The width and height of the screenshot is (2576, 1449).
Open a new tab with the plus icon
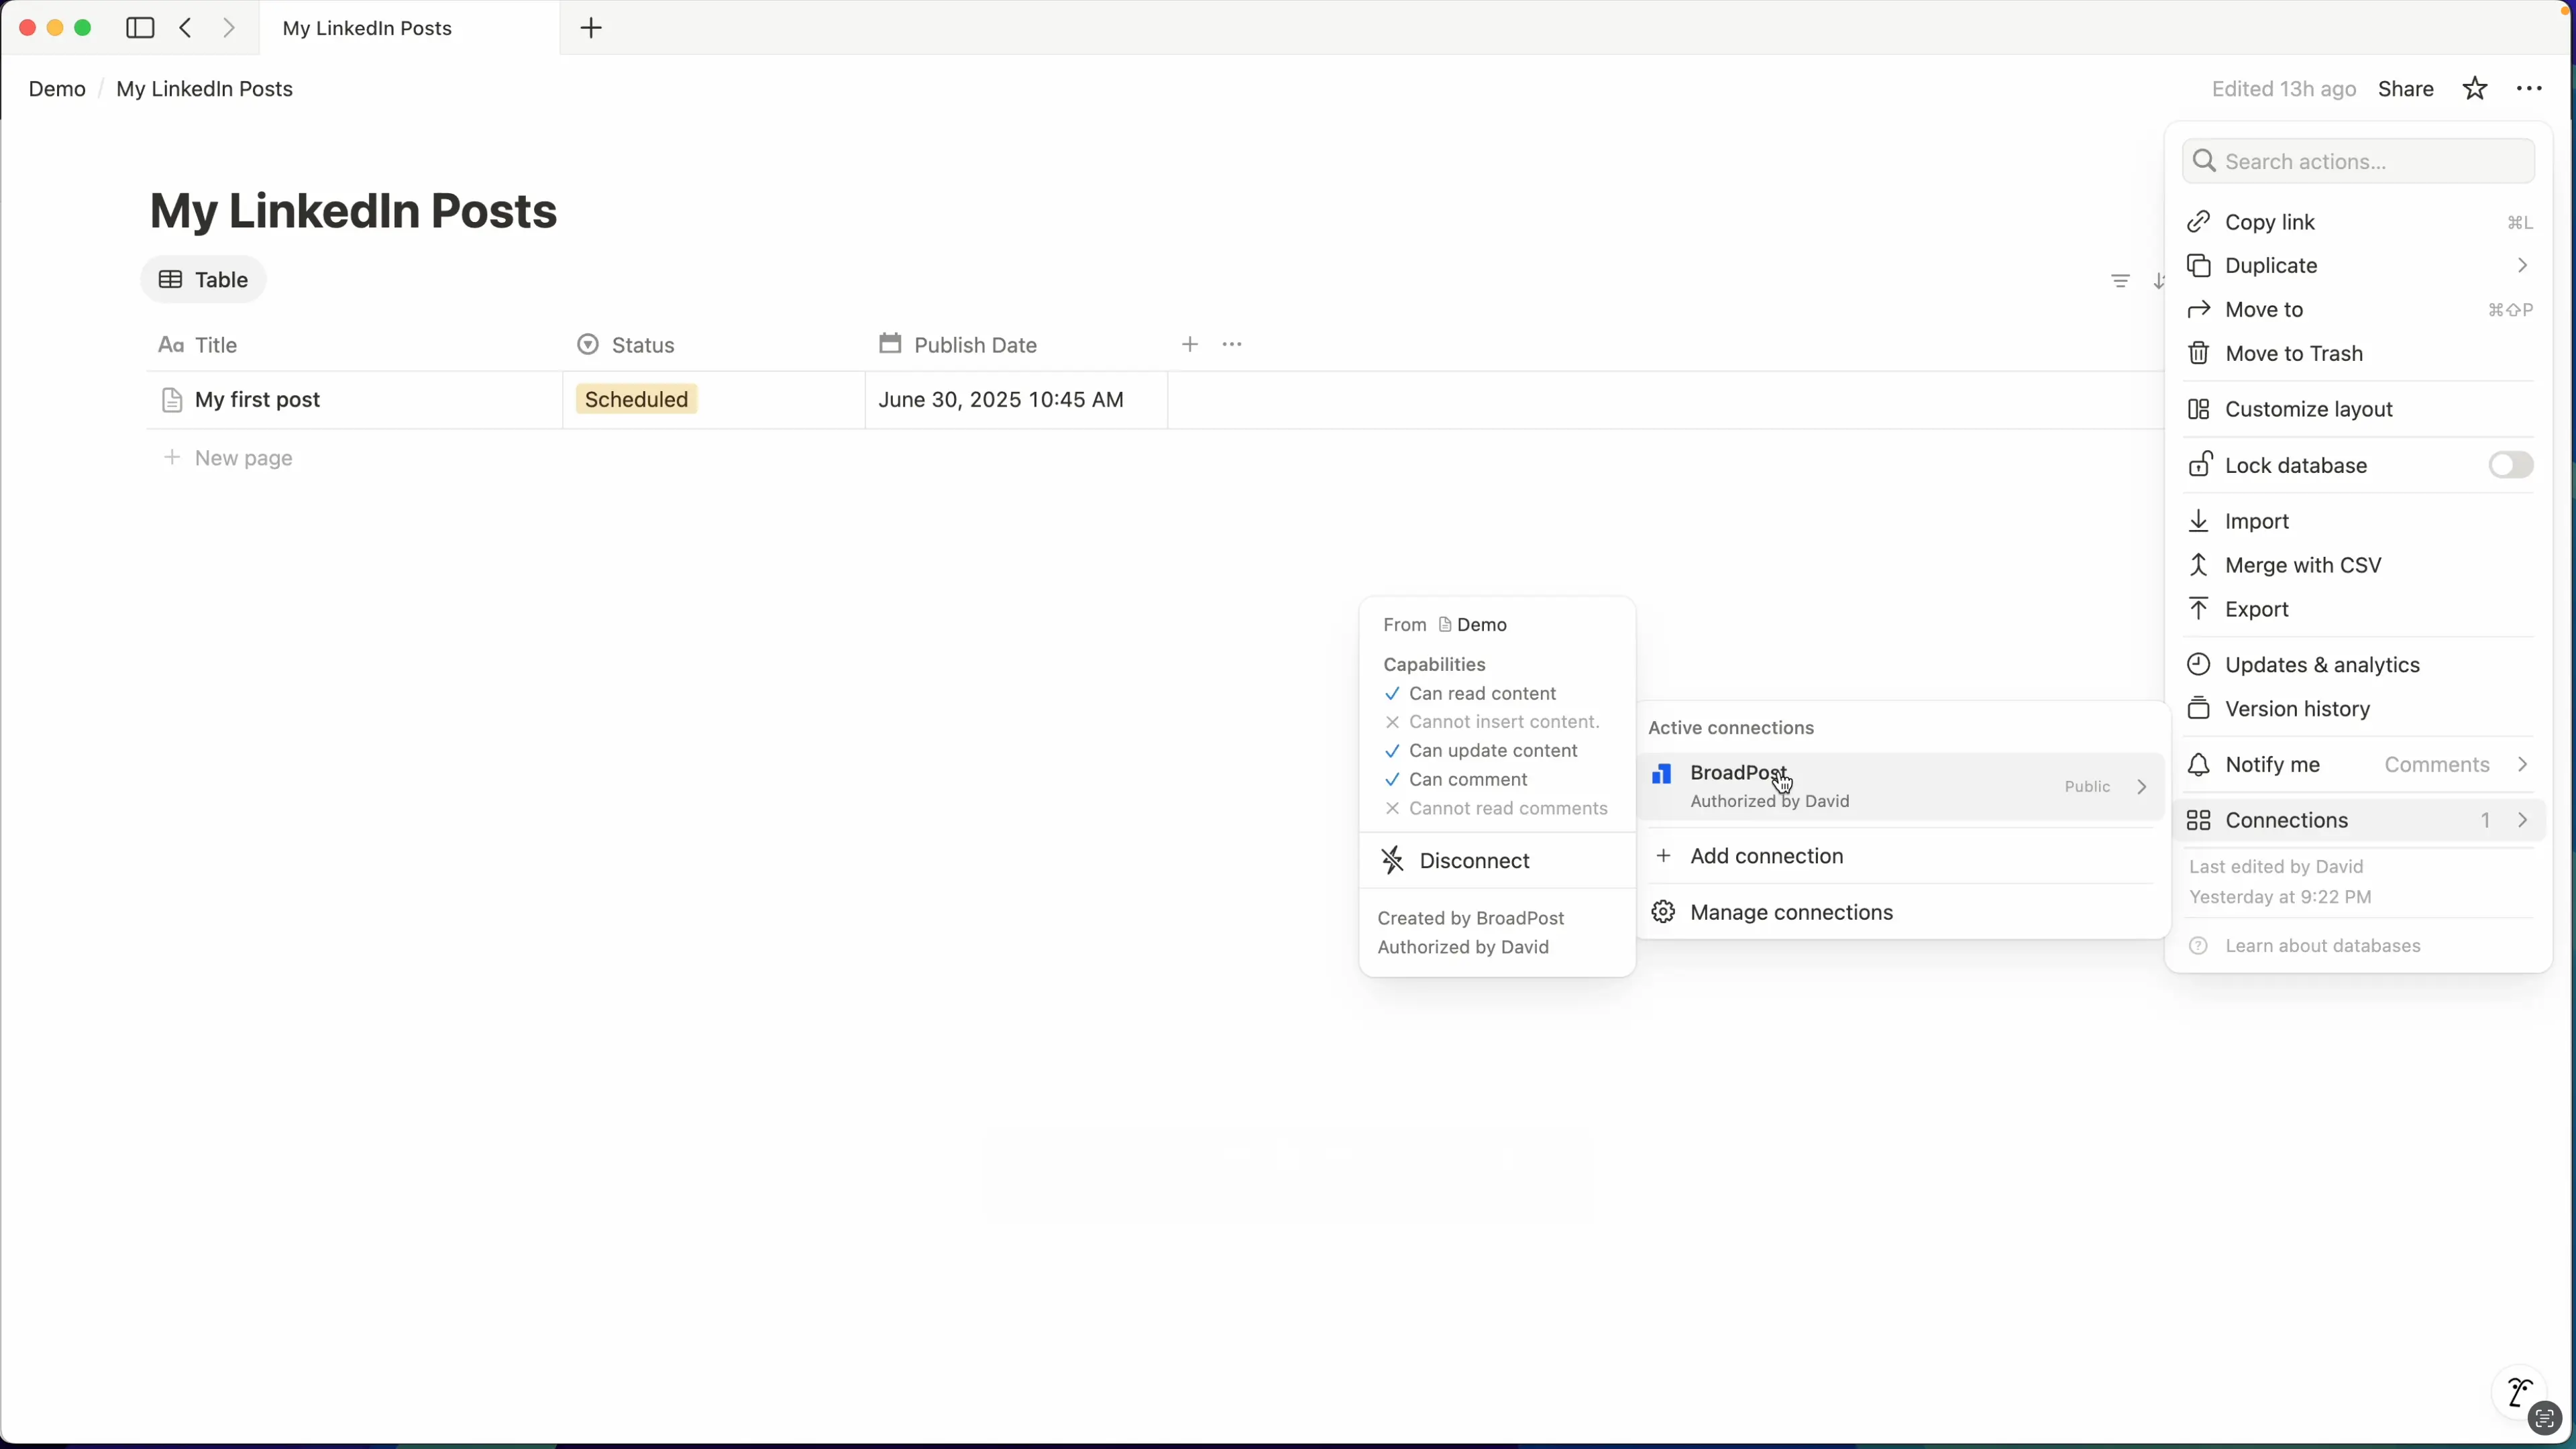point(591,28)
